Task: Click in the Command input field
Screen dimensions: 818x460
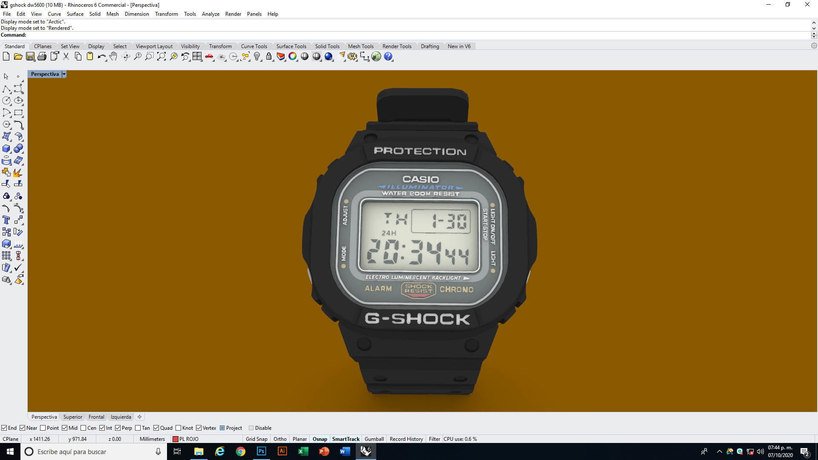Action: pos(418,35)
